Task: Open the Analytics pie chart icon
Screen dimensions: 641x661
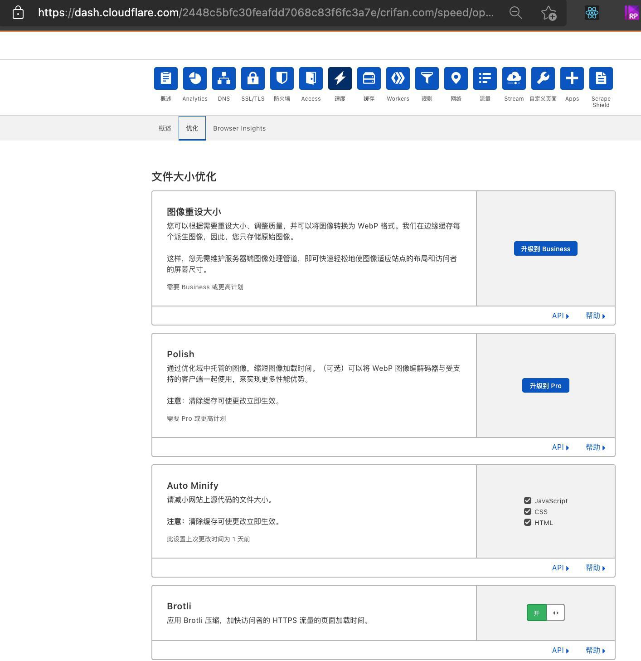Action: [195, 78]
